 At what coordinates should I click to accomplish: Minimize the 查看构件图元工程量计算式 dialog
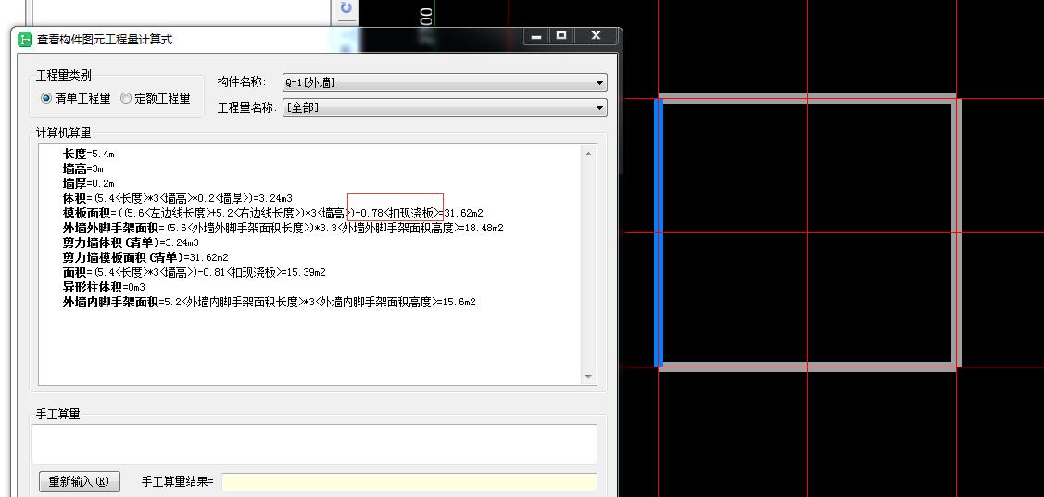(536, 36)
